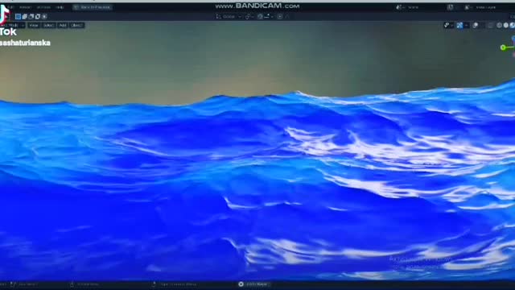515x290 pixels.
Task: Click the Back to Previous button
Action: pyautogui.click(x=93, y=7)
